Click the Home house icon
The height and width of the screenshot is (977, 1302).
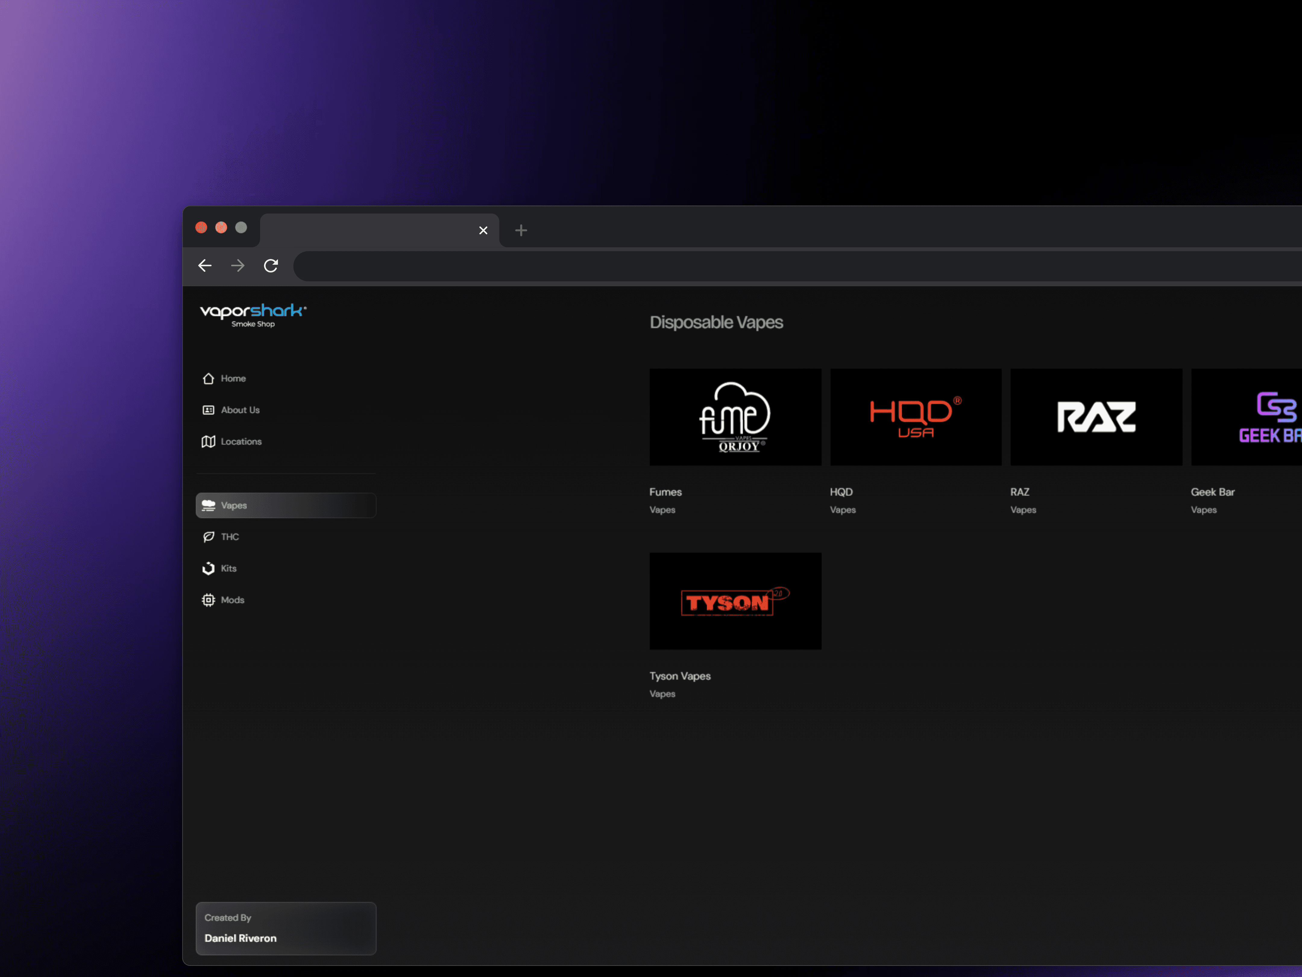(x=208, y=379)
